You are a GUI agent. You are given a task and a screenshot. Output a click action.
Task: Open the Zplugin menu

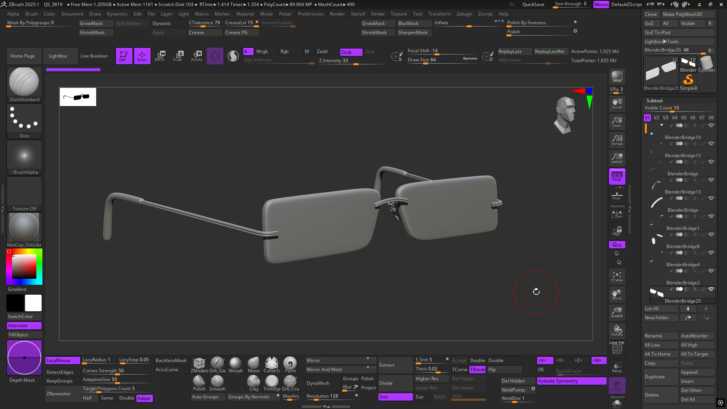coord(464,14)
